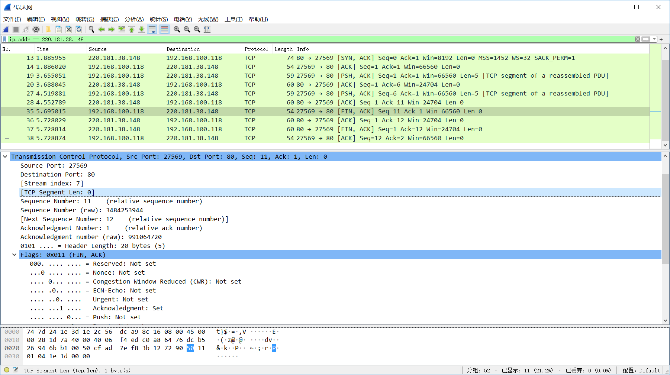
Task: Select packet 37 FIN, ACK row
Action: 325,129
